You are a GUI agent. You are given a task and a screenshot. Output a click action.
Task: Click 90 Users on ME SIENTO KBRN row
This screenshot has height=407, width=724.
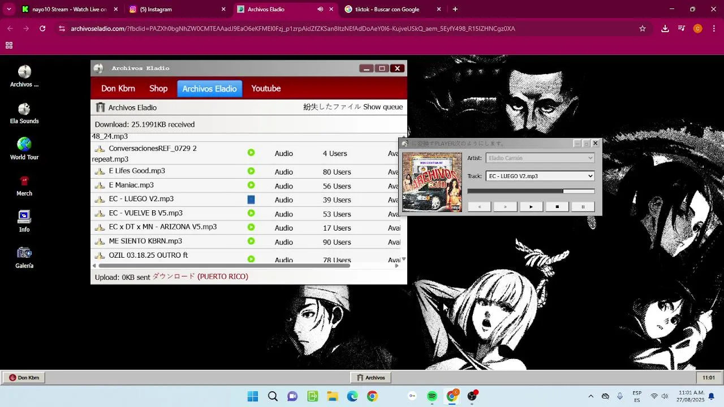[337, 242]
